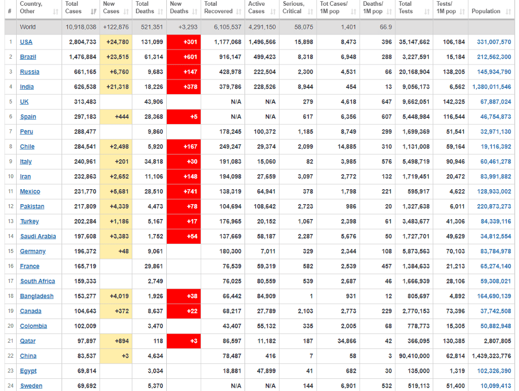Sort by Total Tests using its icon
The width and height of the screenshot is (519, 391).
[x=427, y=12]
